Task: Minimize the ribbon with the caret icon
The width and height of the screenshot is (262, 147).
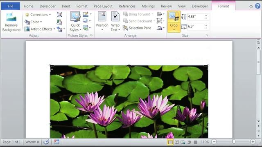Action: pyautogui.click(x=251, y=7)
